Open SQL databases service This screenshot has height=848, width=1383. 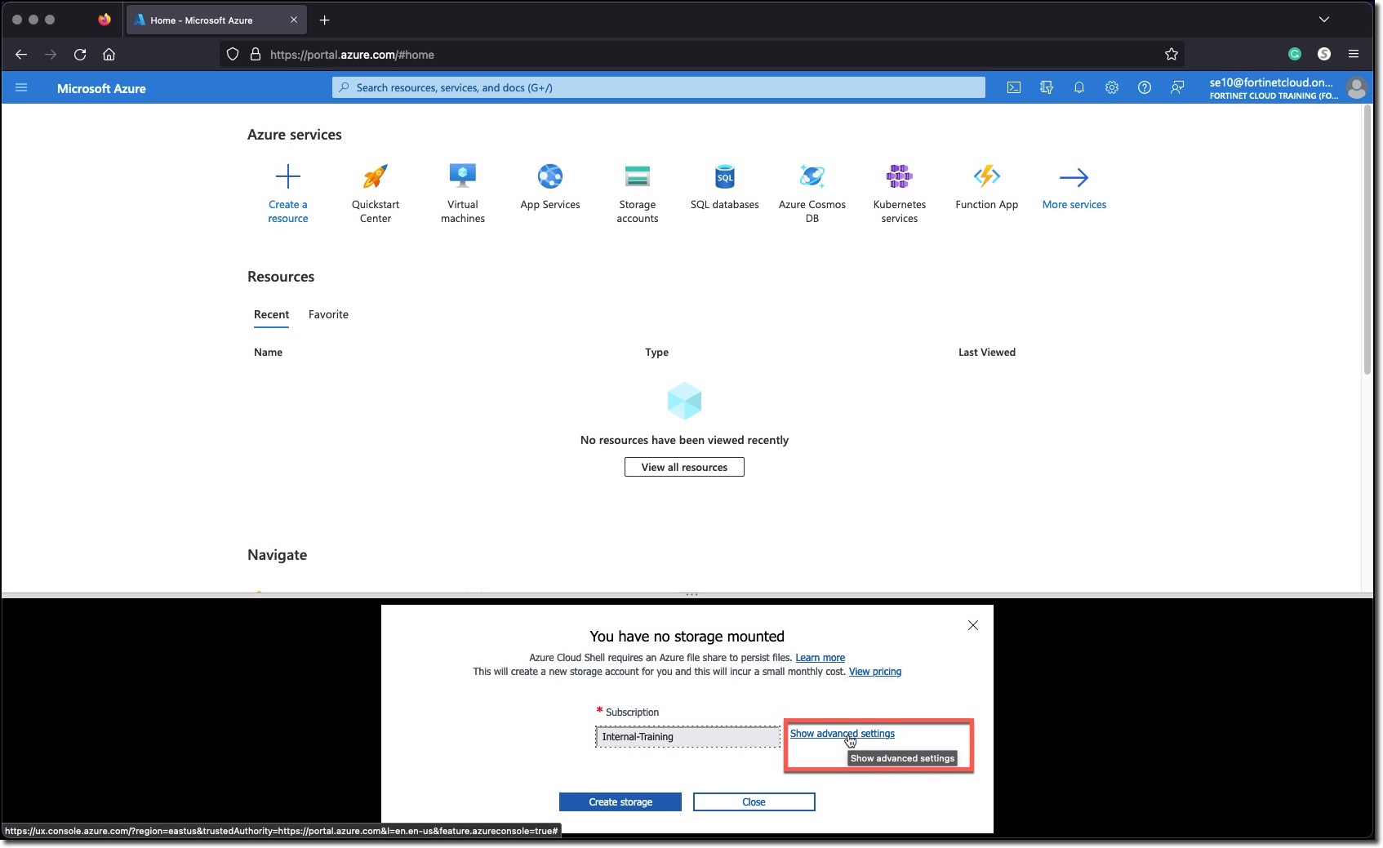(725, 186)
